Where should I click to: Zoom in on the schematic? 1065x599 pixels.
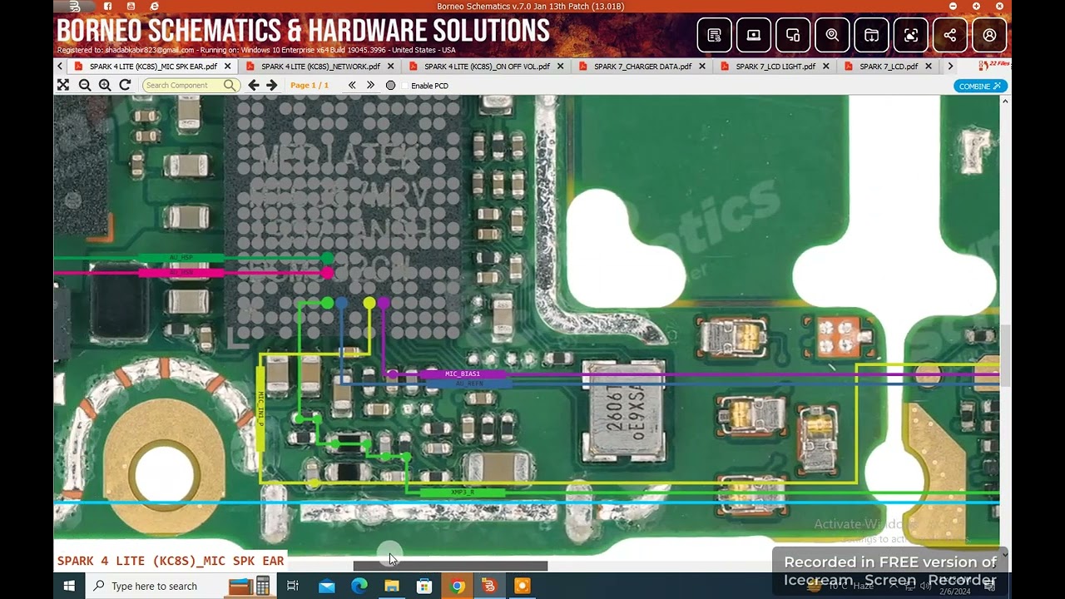click(105, 85)
